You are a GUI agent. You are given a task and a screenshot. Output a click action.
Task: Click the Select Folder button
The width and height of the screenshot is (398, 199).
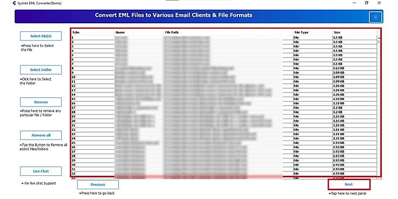click(41, 70)
